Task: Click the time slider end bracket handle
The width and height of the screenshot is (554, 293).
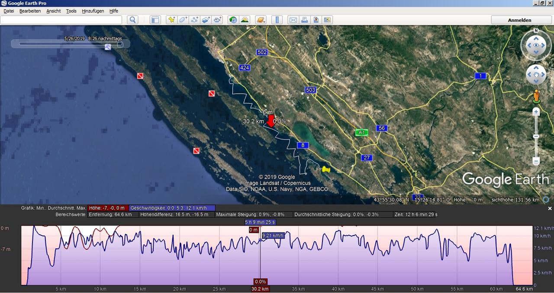Action: tap(120, 44)
